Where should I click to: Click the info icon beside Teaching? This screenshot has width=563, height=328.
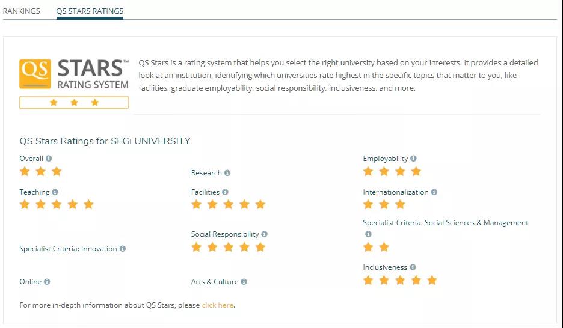point(55,192)
